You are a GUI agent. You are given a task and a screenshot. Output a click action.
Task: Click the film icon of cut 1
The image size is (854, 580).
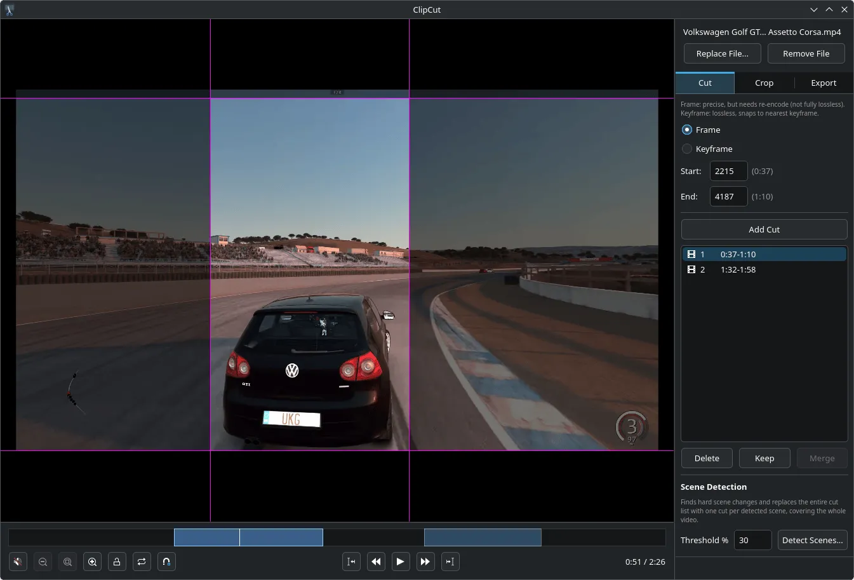tap(691, 254)
